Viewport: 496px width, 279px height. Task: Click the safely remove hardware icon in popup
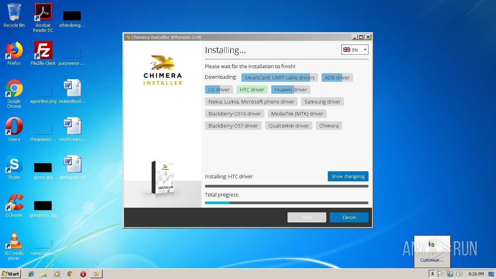point(432,245)
